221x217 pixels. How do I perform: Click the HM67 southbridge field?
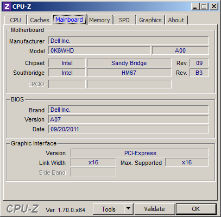coord(129,73)
